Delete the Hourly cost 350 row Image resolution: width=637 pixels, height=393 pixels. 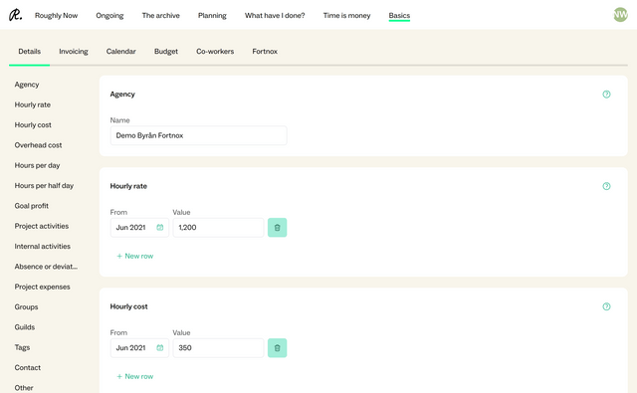click(x=277, y=348)
